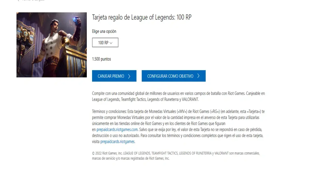Image resolution: width=323 pixels, height=181 pixels.
Task: Click the 2022 Riot Games copyright notice
Action: pos(176,156)
